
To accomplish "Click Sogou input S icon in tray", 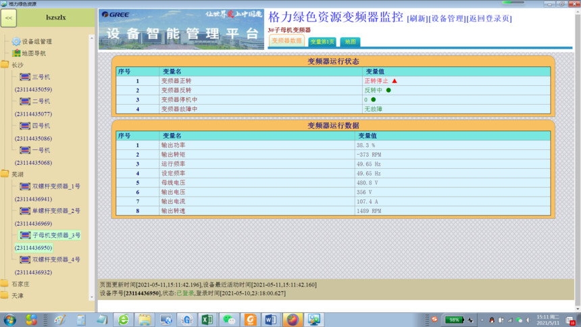I will (x=434, y=319).
